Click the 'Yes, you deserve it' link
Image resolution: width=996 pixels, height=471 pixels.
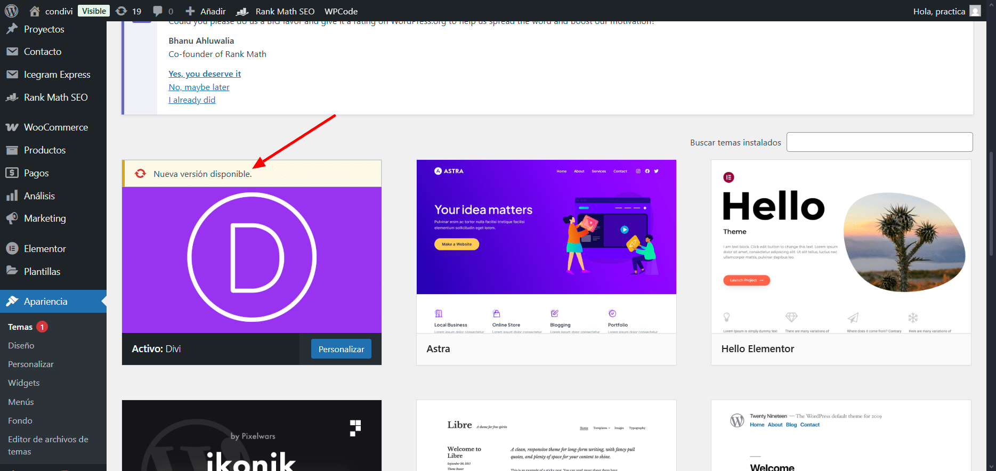pos(205,74)
